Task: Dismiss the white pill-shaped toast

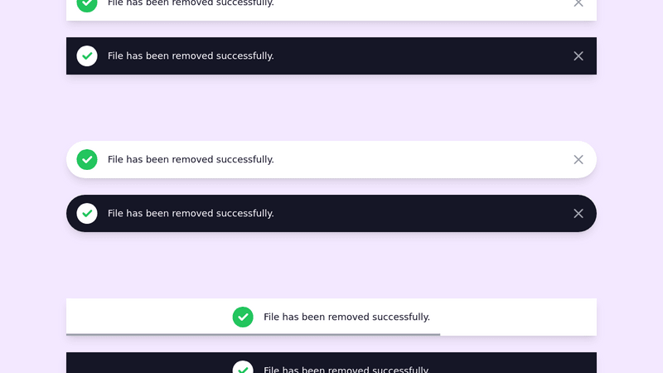Action: tap(578, 160)
